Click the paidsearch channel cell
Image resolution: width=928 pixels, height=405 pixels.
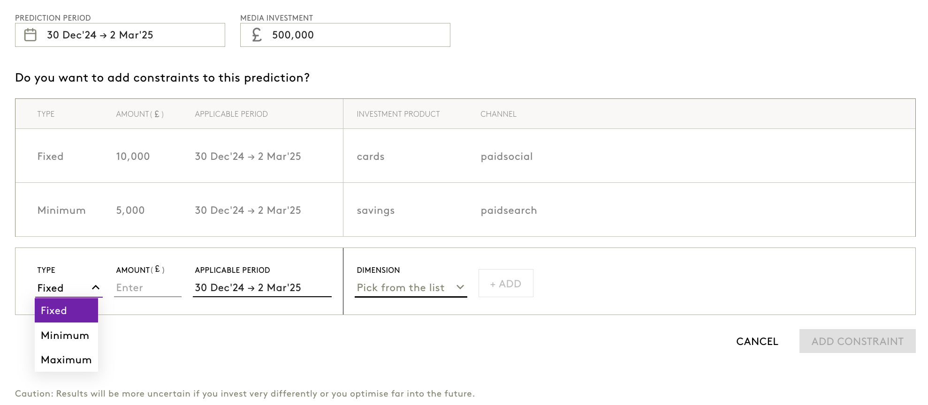point(509,210)
